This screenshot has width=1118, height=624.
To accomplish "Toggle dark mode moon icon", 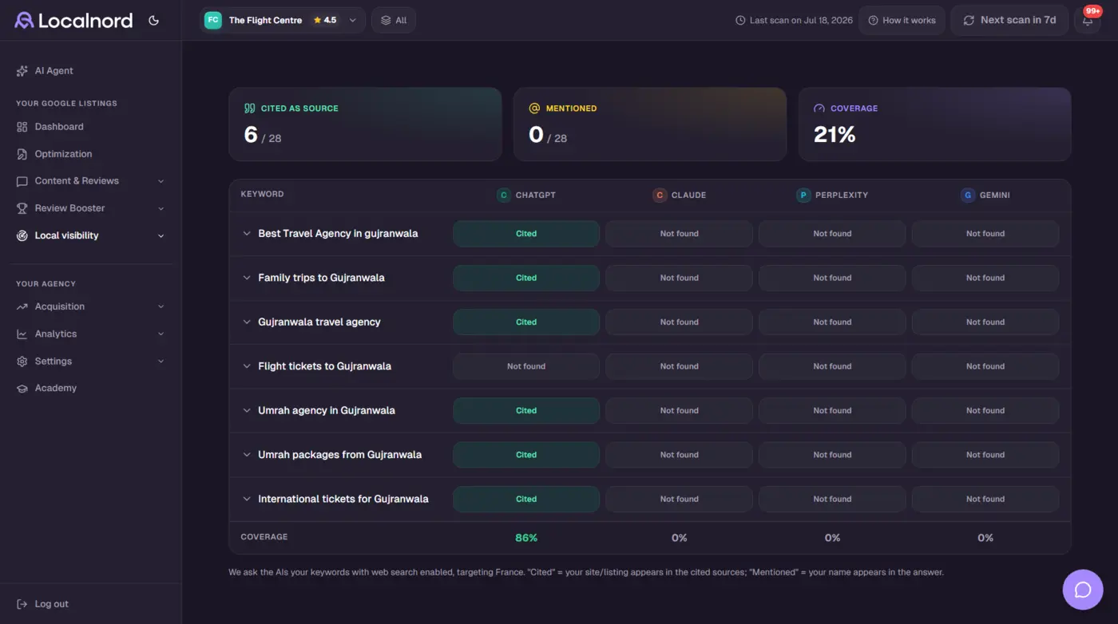I will (154, 21).
